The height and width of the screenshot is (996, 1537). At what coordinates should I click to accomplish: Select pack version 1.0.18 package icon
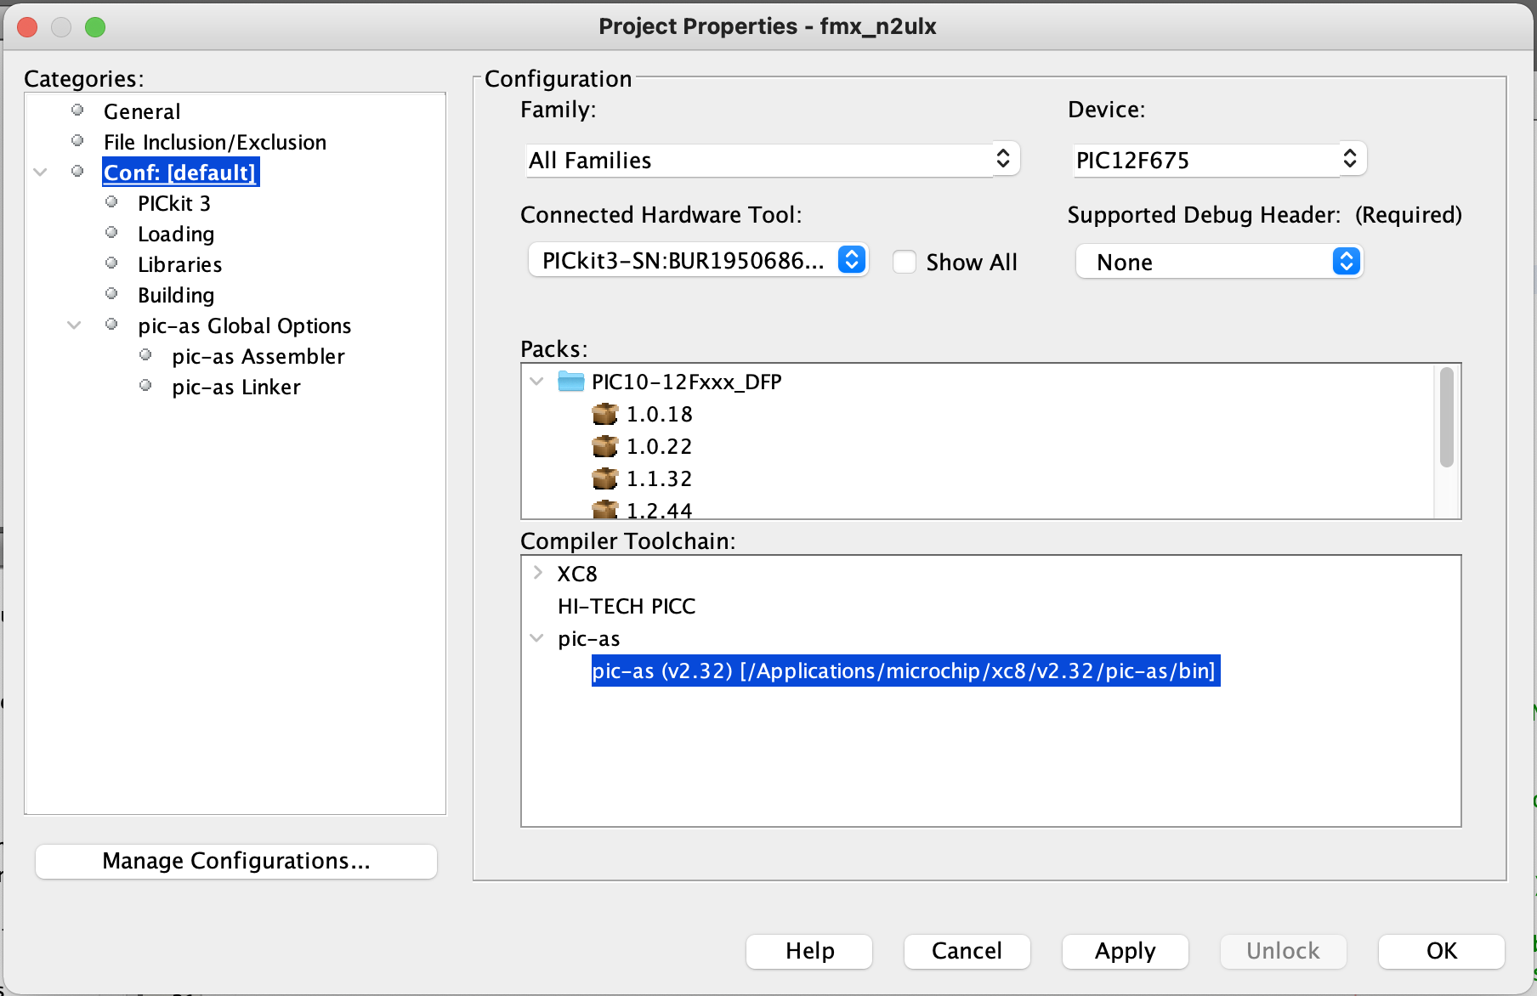[x=604, y=414]
